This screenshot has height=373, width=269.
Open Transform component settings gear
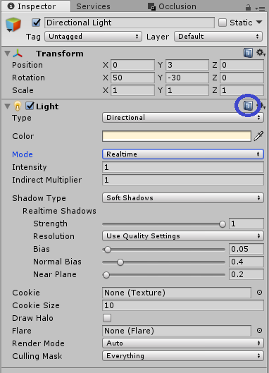[261, 53]
